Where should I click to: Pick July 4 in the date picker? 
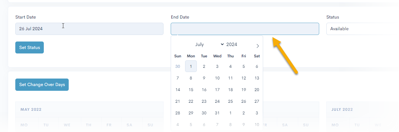[230, 66]
